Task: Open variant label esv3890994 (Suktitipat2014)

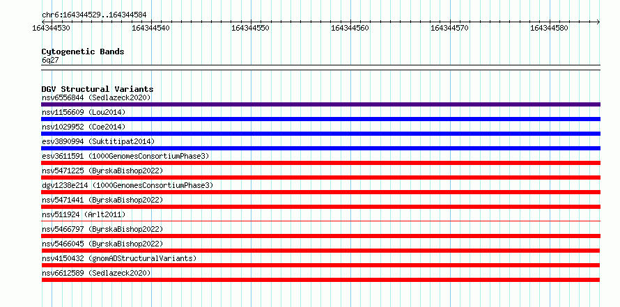Action: pyautogui.click(x=98, y=141)
